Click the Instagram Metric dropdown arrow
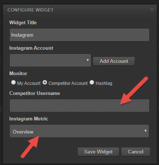 pos(146,131)
